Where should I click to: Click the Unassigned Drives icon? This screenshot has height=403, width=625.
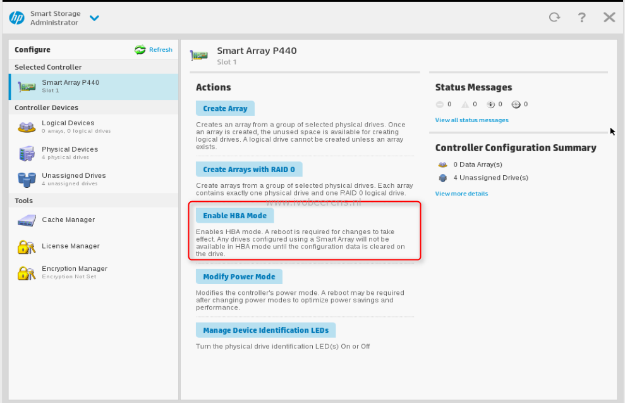point(27,180)
